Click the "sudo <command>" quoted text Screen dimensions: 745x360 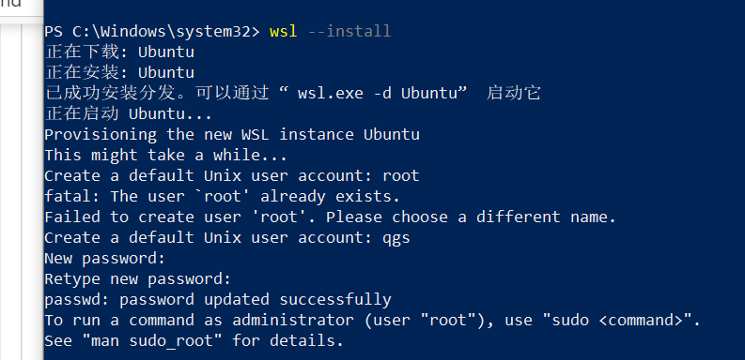(x=617, y=321)
